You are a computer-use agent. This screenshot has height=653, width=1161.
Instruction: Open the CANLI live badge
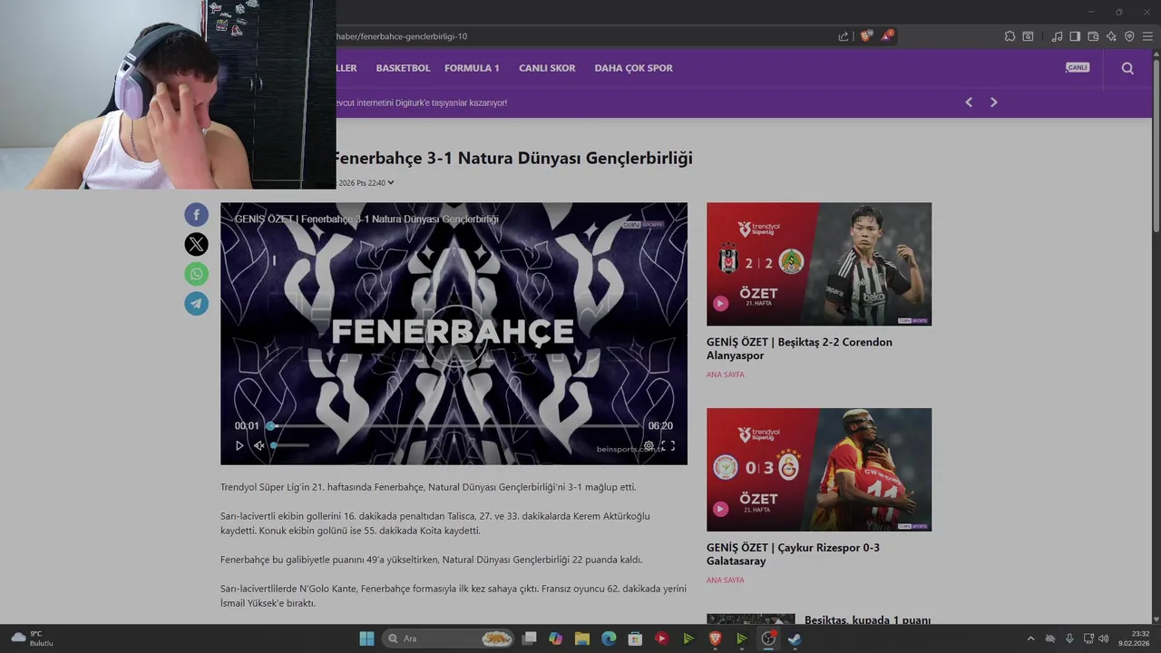click(1077, 68)
